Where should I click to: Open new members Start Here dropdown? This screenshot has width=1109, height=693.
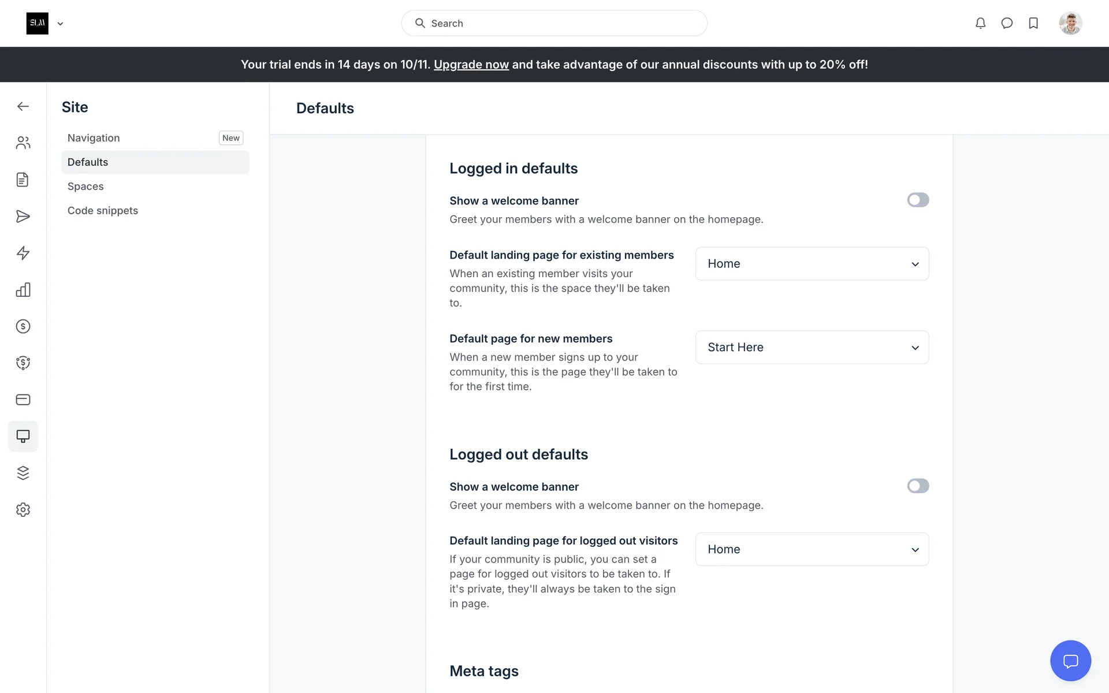click(x=812, y=347)
